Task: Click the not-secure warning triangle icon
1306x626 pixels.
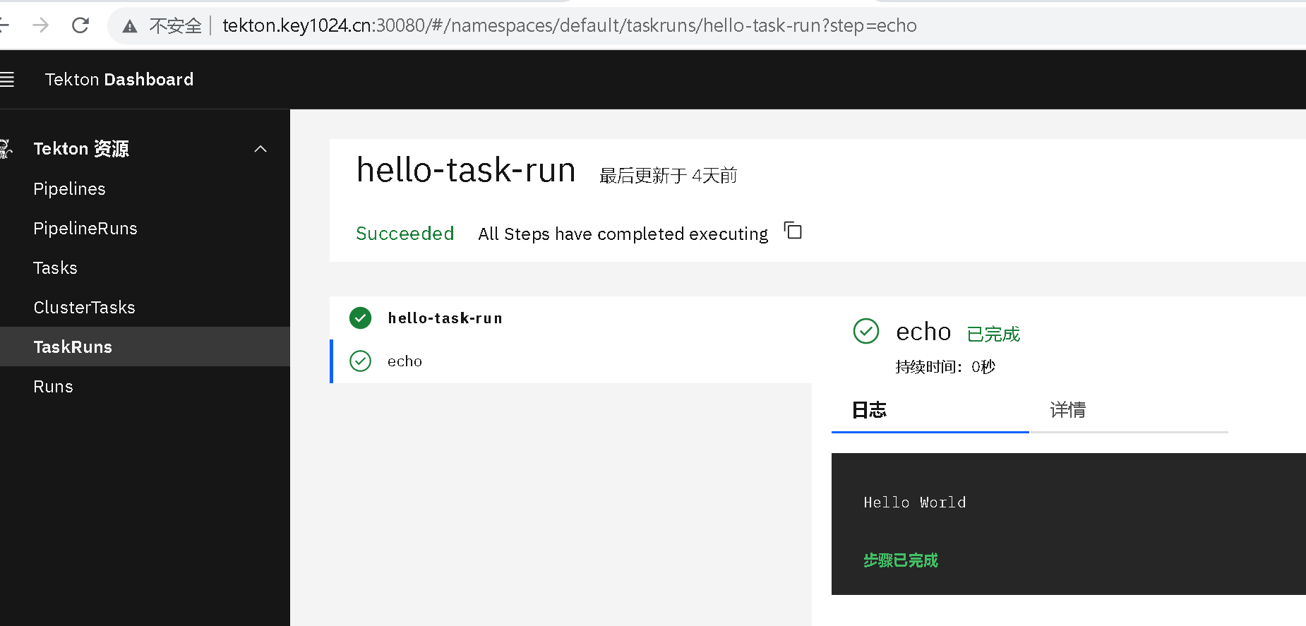Action: tap(129, 26)
